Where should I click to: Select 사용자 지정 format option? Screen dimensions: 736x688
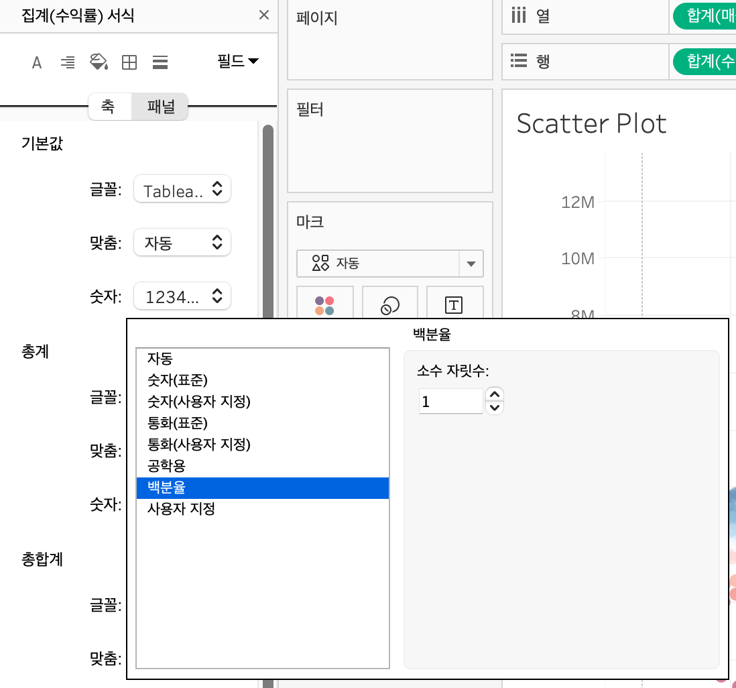(x=262, y=508)
